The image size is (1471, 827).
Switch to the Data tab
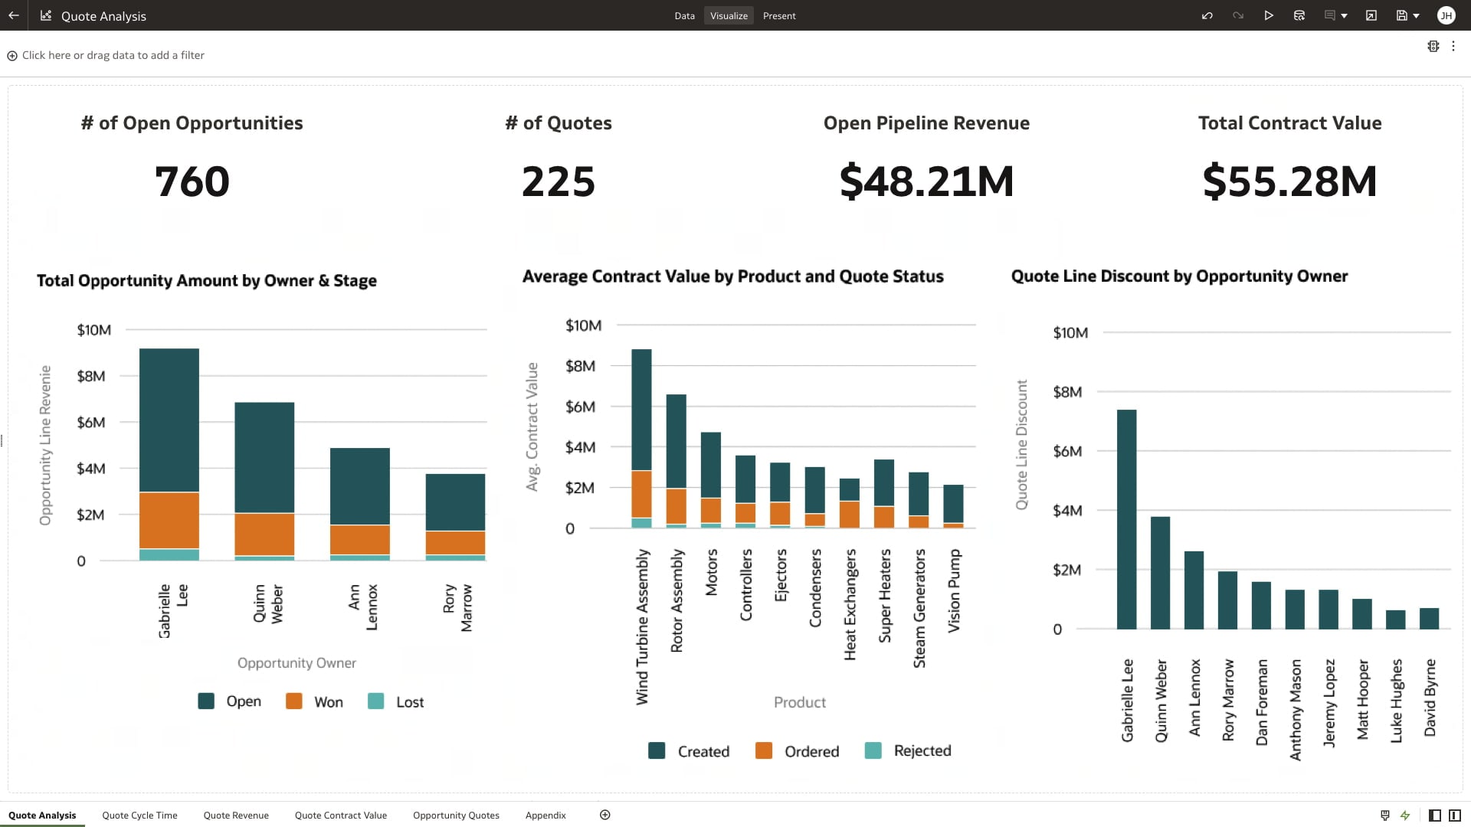(x=684, y=15)
